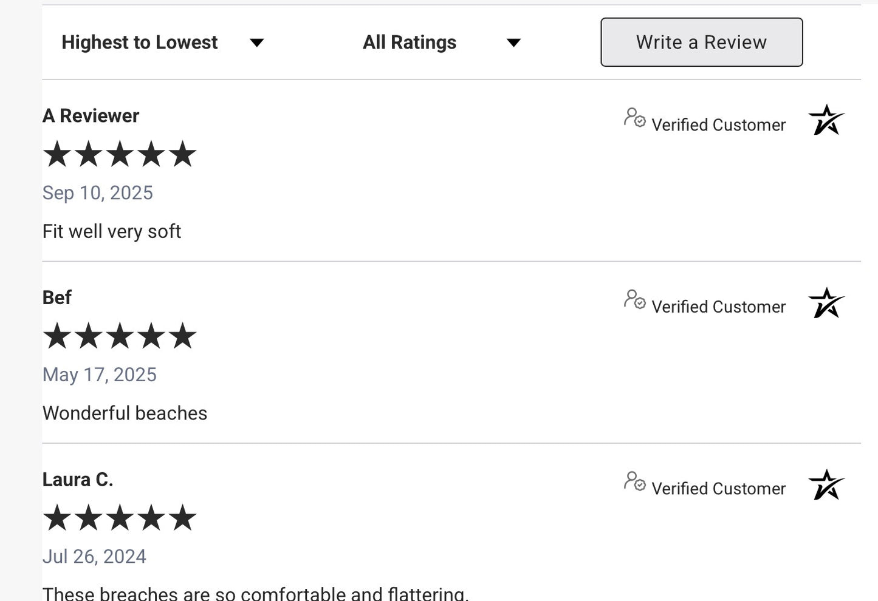Viewport: 878px width, 601px height.
Task: Click the verified user icon for Laura C.
Action: pos(634,481)
